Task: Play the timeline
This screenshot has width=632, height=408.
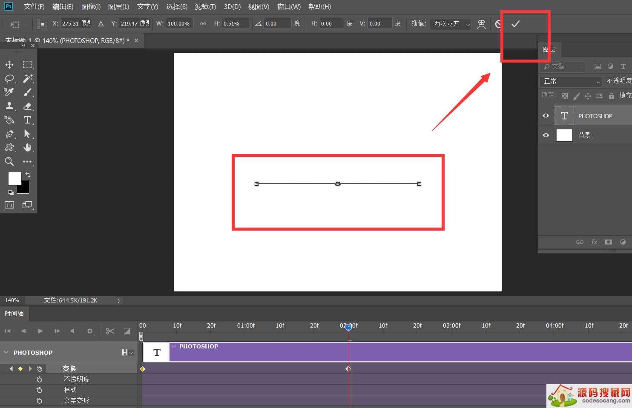Action: click(x=40, y=331)
